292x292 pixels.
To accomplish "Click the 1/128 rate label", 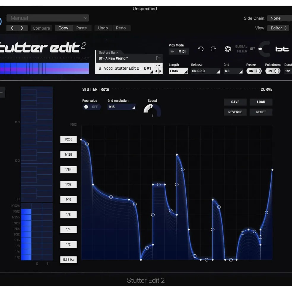I will [x=69, y=154].
